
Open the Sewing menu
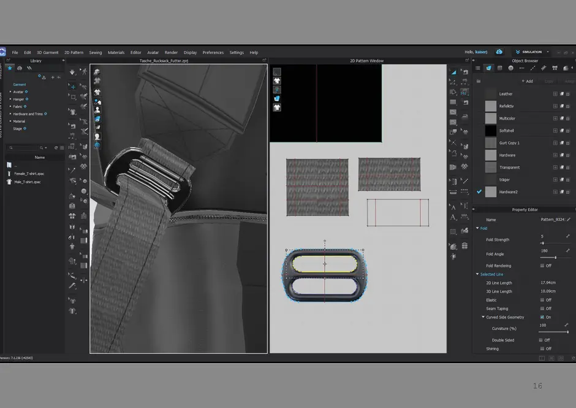[x=95, y=53]
